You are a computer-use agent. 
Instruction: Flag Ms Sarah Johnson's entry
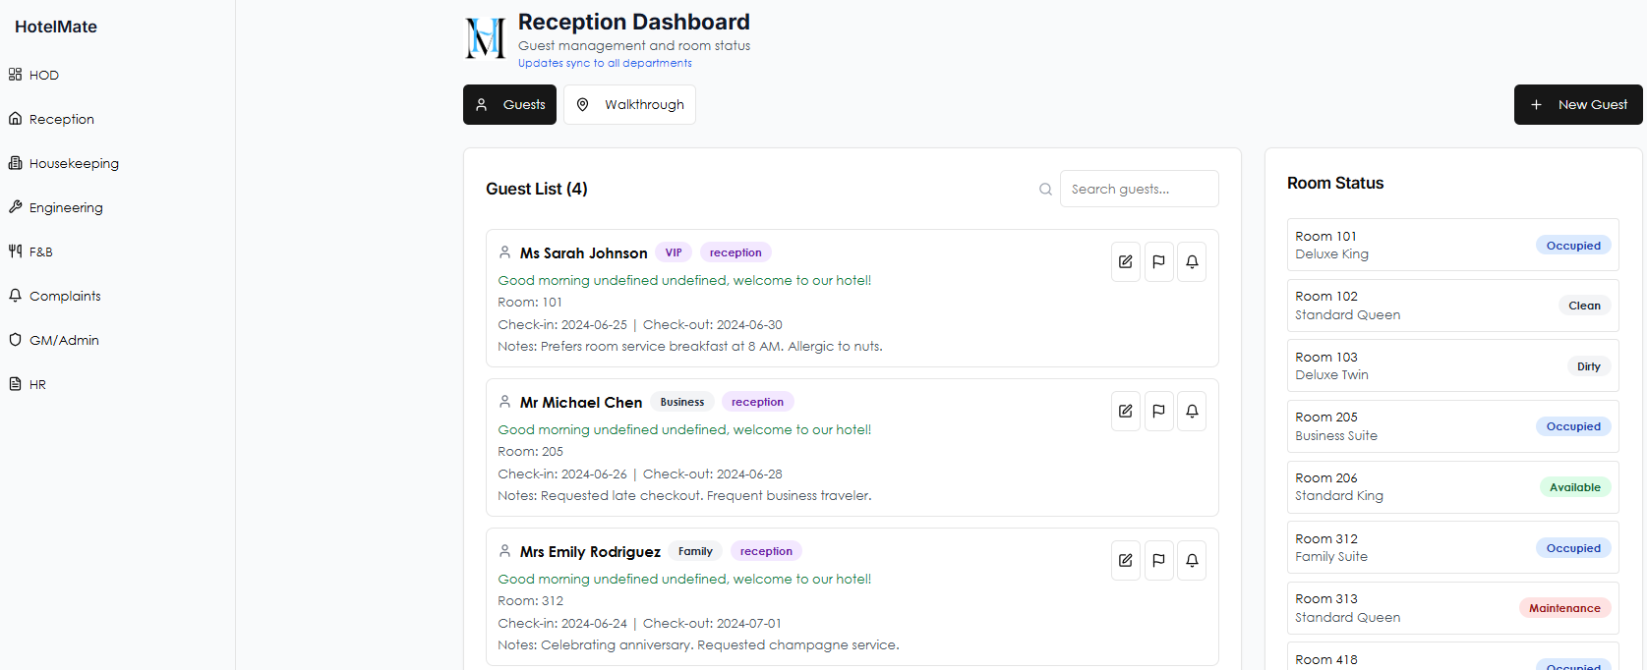(1159, 261)
